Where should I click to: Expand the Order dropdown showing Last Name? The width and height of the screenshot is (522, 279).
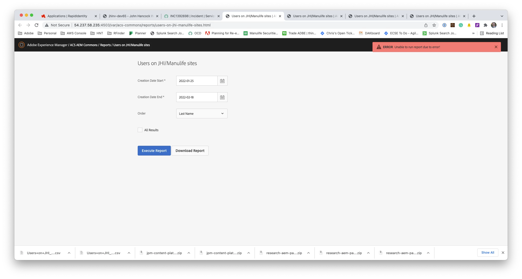(202, 113)
